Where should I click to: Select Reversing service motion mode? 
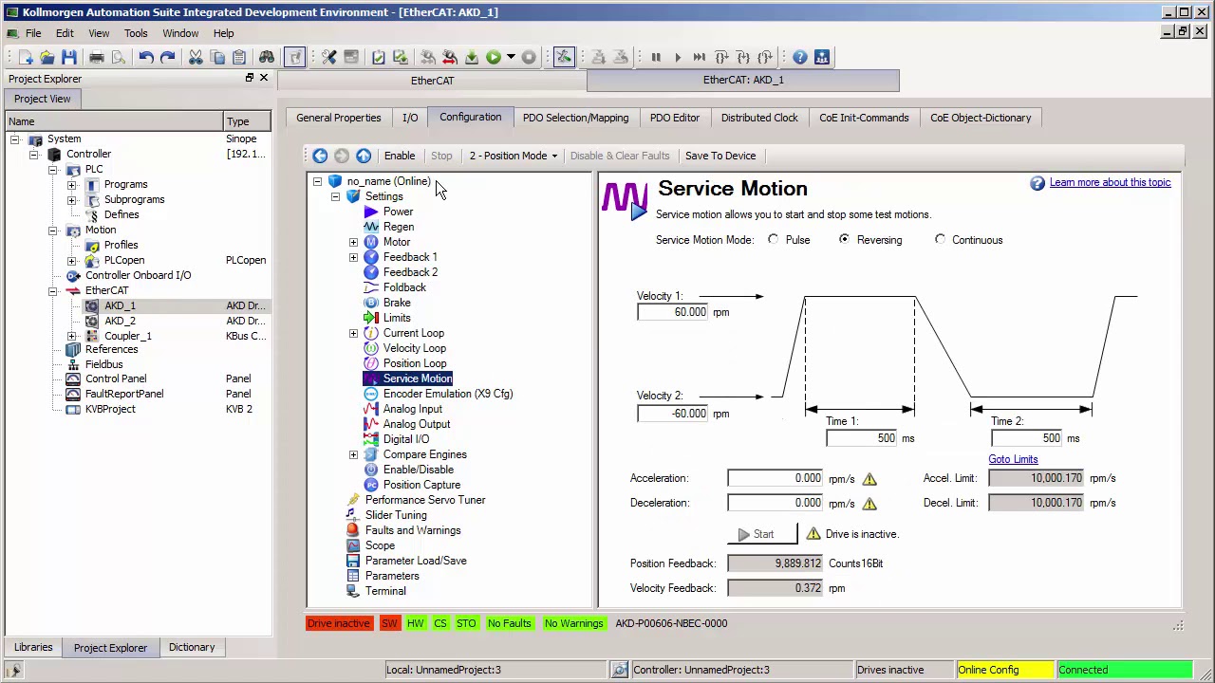point(844,240)
